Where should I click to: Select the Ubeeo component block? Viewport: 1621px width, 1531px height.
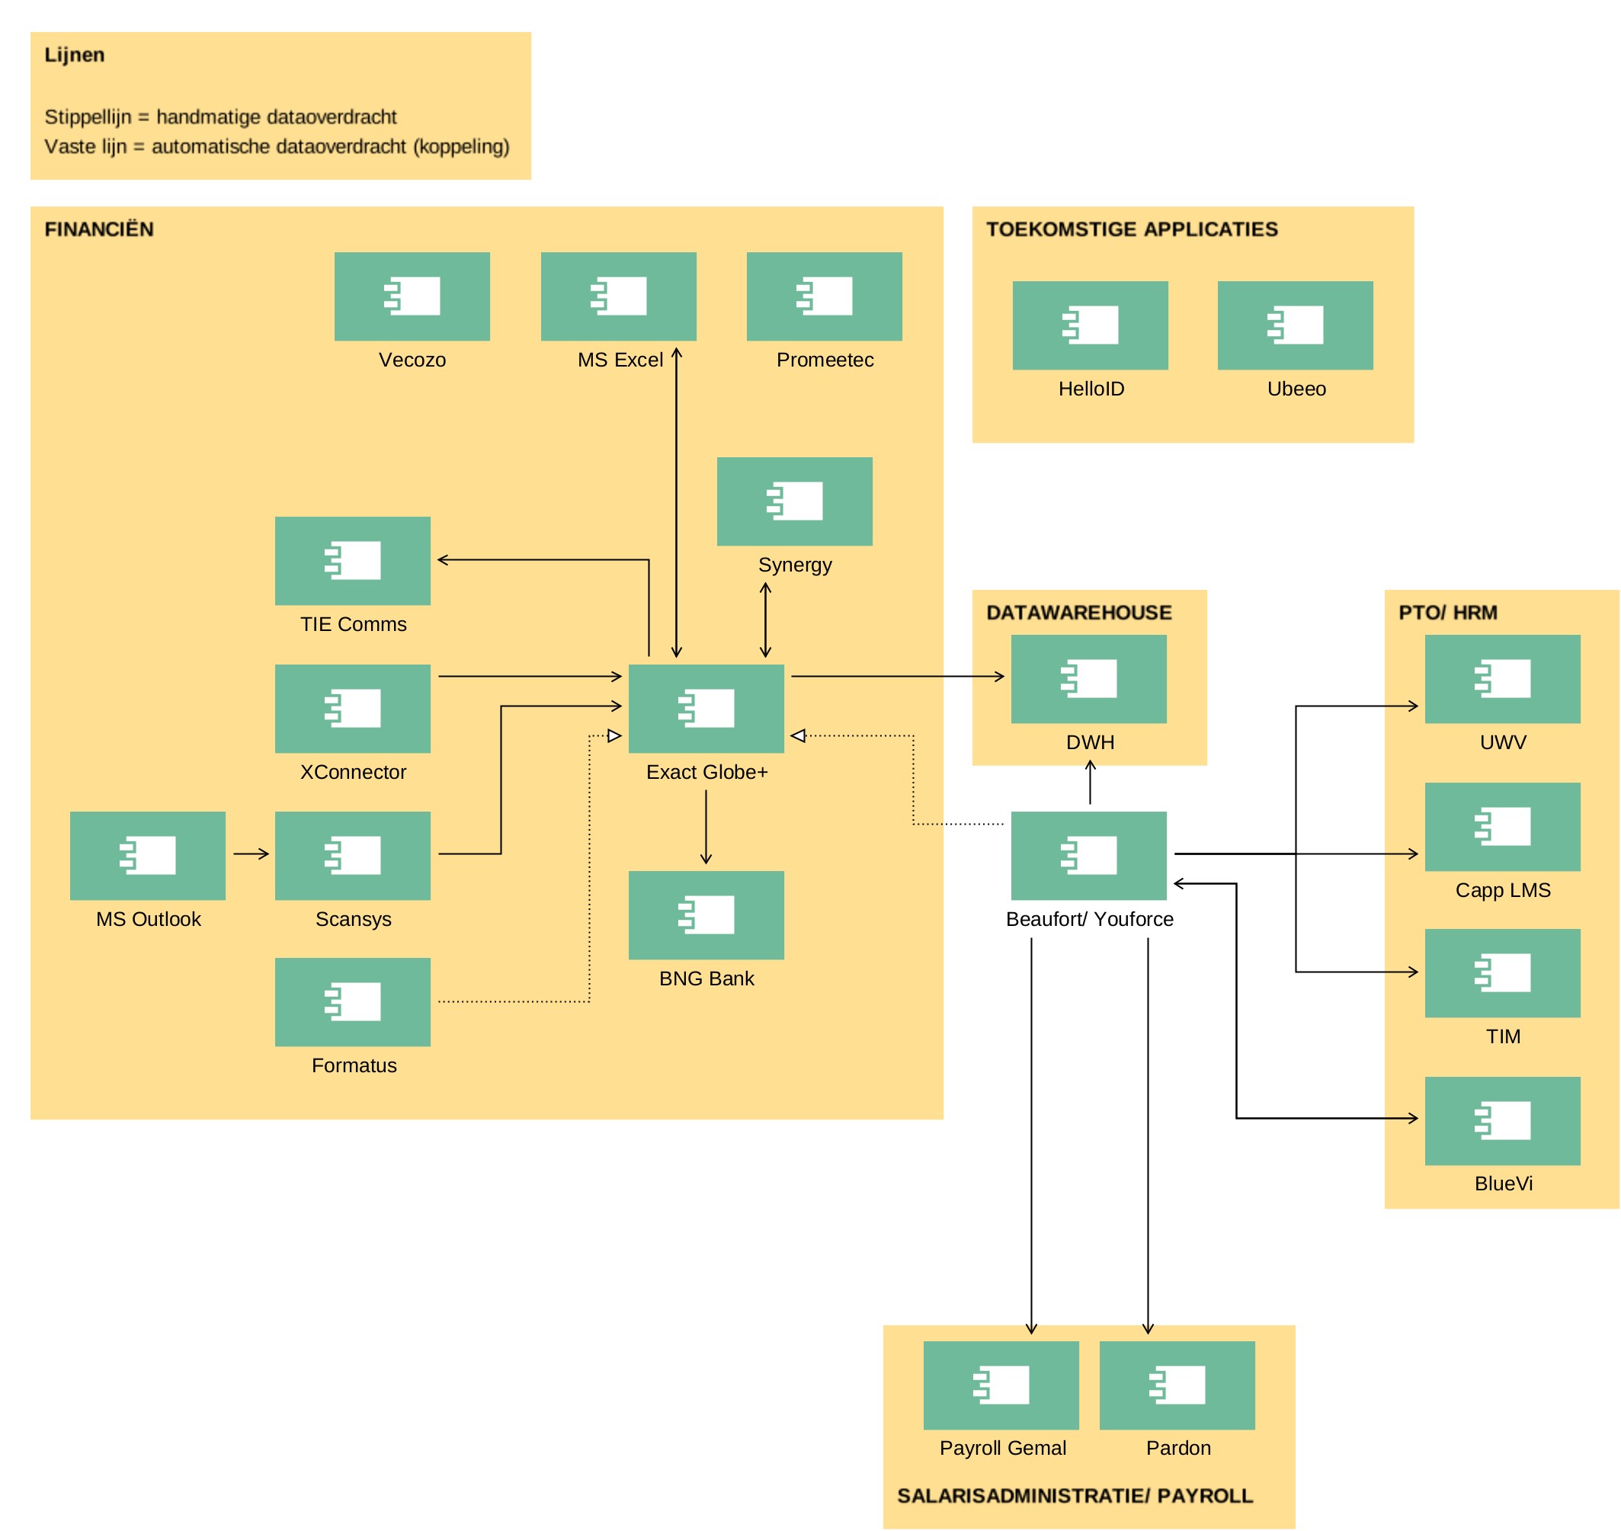click(x=1296, y=325)
